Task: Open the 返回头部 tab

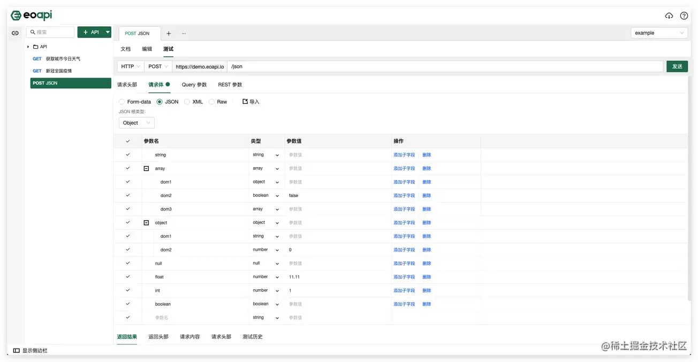Action: click(x=158, y=337)
